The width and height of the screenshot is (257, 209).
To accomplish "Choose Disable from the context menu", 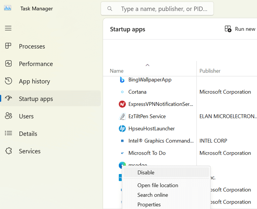I will click(x=146, y=172).
